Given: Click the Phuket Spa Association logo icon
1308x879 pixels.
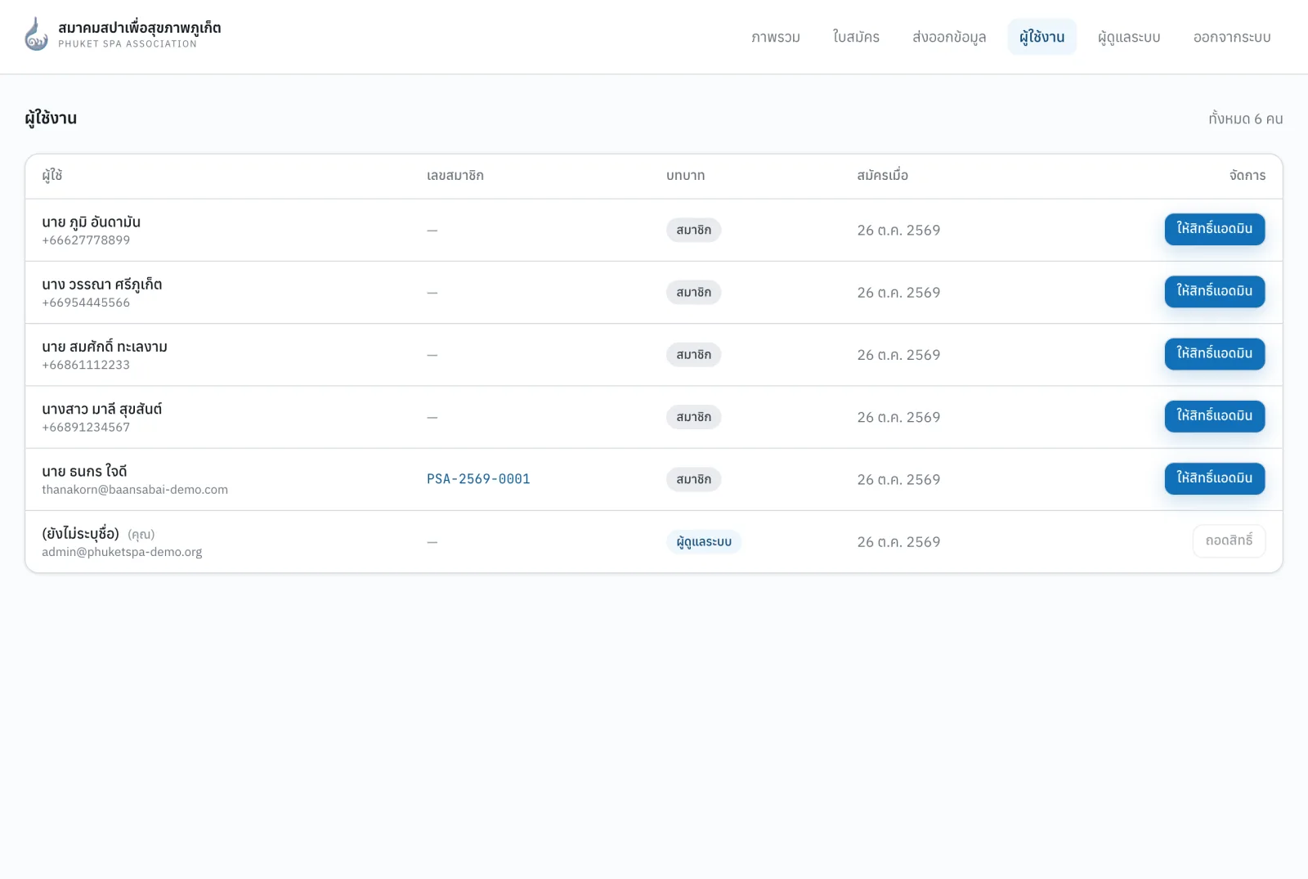Looking at the screenshot, I should (36, 34).
